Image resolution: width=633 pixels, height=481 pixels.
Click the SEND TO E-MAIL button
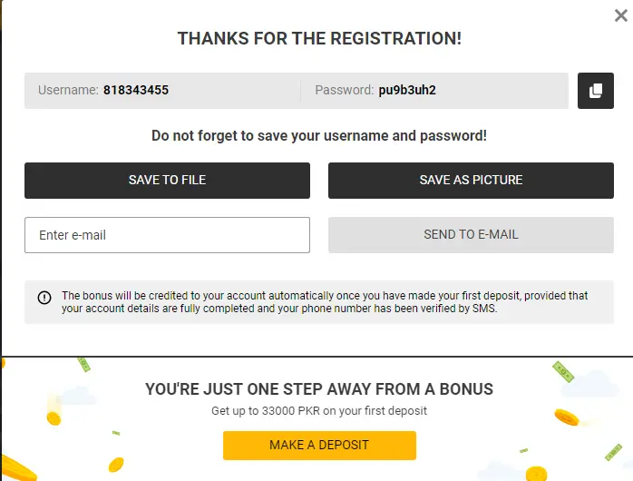471,235
